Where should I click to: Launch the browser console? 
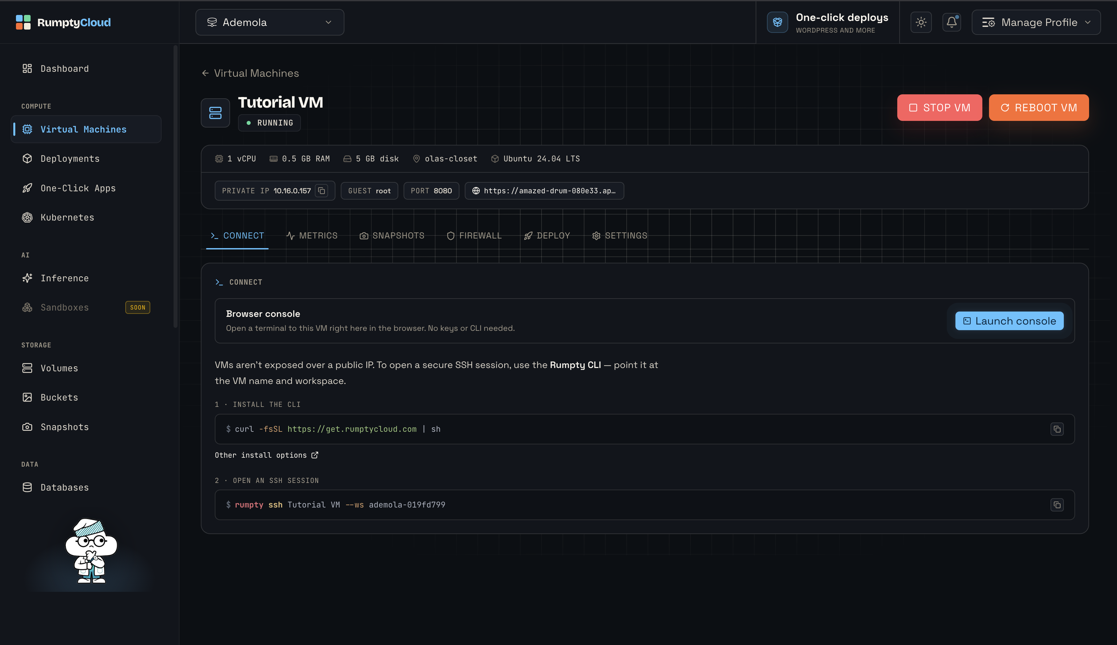click(1009, 321)
